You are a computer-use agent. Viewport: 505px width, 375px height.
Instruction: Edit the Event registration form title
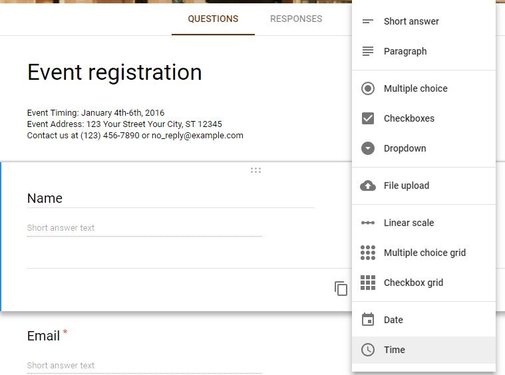pos(114,72)
